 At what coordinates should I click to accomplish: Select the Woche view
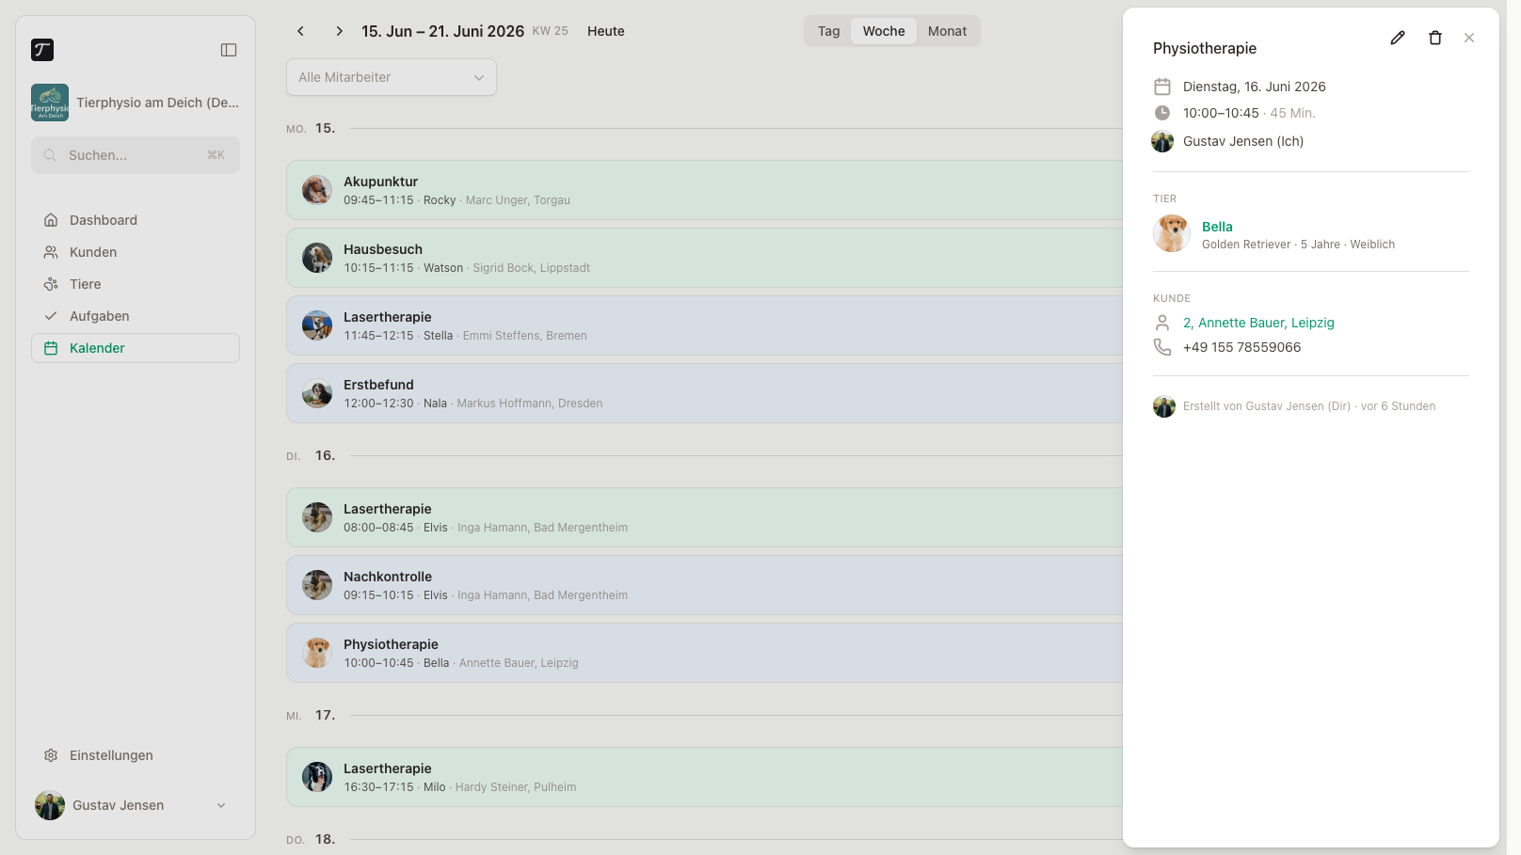(x=884, y=31)
